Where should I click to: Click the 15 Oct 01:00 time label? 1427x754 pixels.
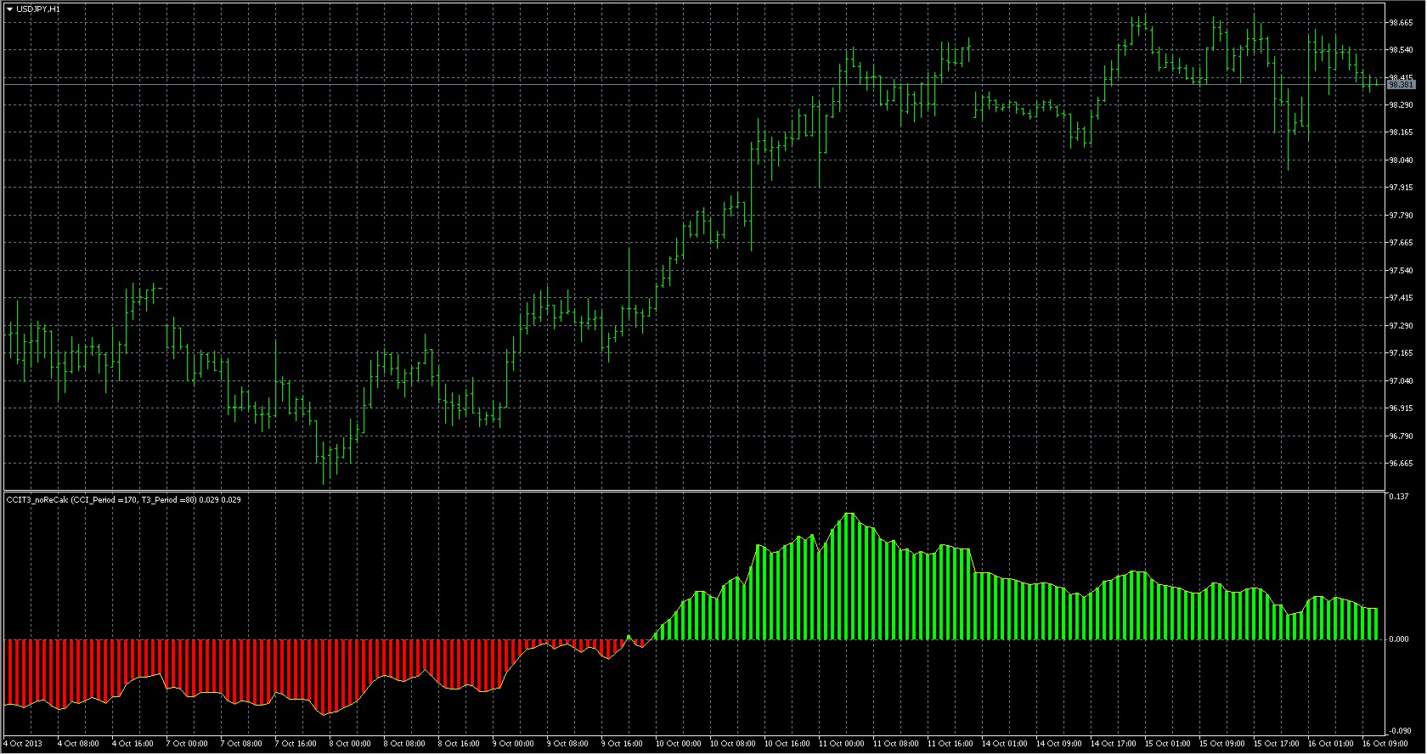pyautogui.click(x=1167, y=744)
